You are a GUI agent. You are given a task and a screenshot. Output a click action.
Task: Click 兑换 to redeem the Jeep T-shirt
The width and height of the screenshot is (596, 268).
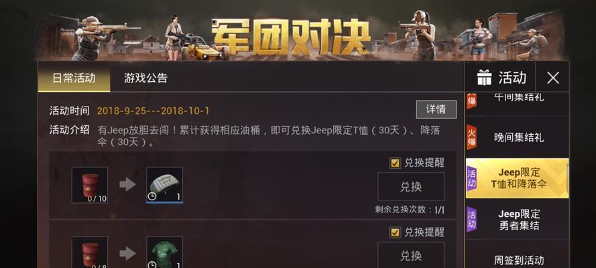coord(411,255)
